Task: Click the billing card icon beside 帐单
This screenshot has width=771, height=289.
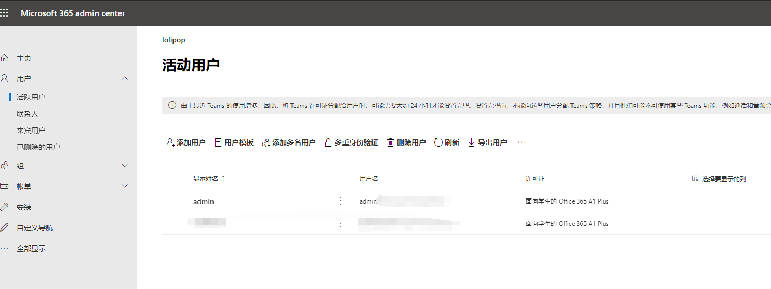Action: click(x=4, y=186)
